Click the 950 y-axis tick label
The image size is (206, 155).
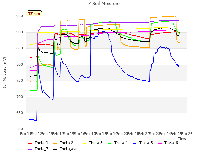tap(20, 16)
